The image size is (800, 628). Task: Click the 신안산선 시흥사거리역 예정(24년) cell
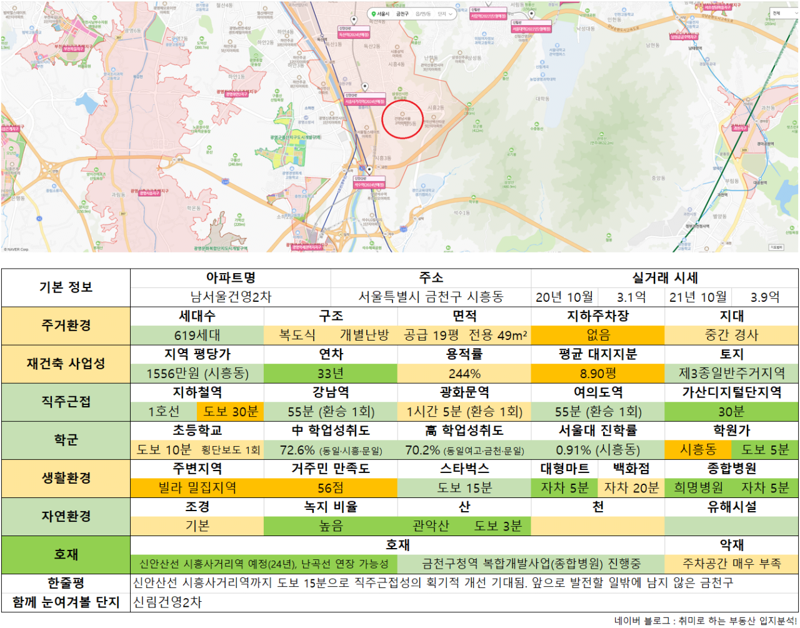[264, 564]
